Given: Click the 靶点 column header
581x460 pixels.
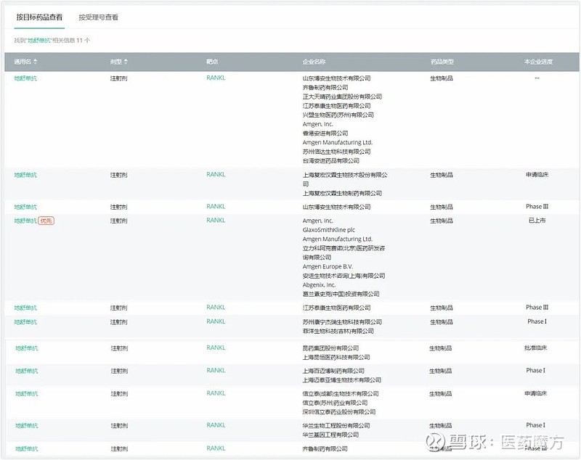Looking at the screenshot, I should click(x=212, y=62).
